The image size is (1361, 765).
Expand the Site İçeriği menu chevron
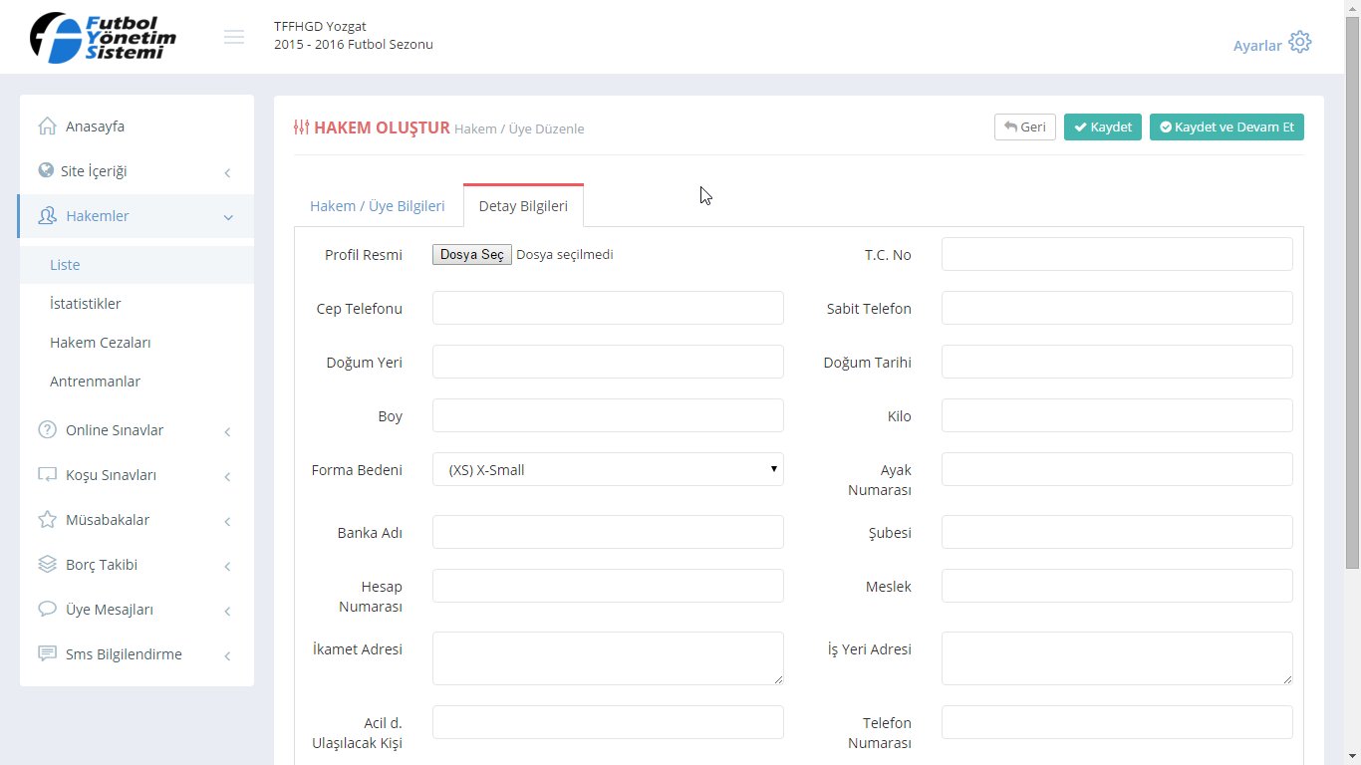pos(227,172)
